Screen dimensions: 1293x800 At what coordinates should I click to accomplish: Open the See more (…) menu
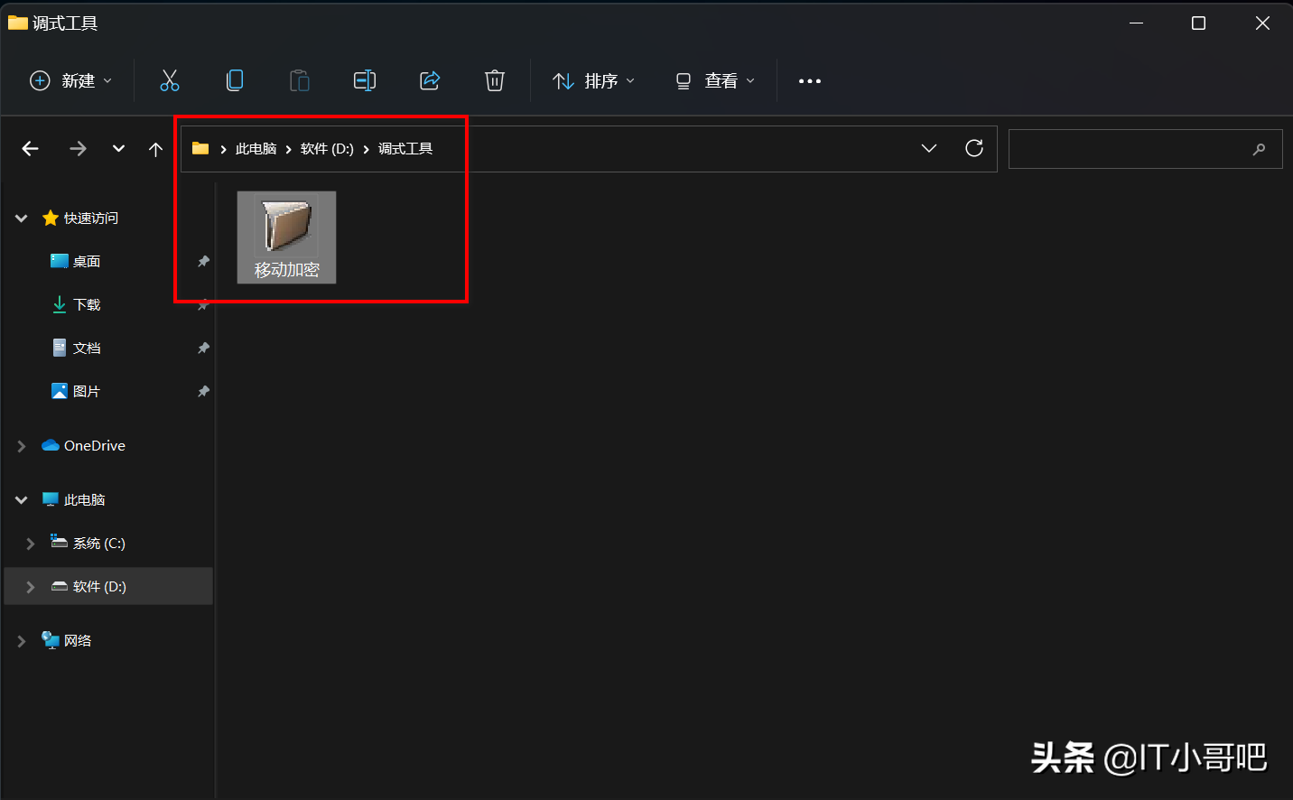[809, 80]
